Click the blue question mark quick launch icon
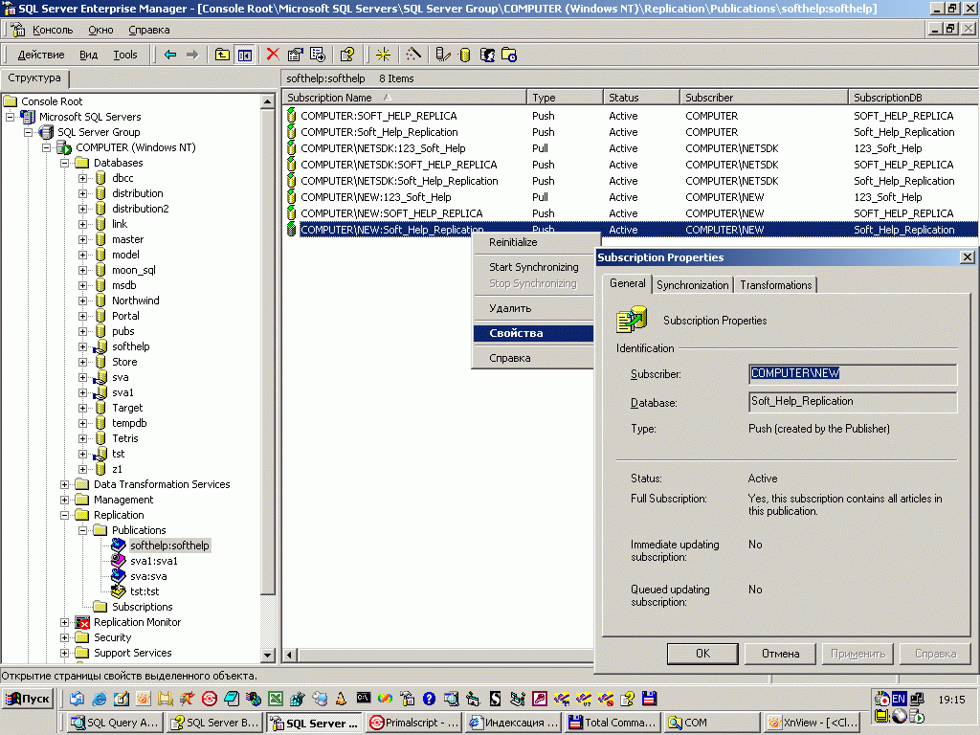Screen dimensions: 980x735 [429, 699]
